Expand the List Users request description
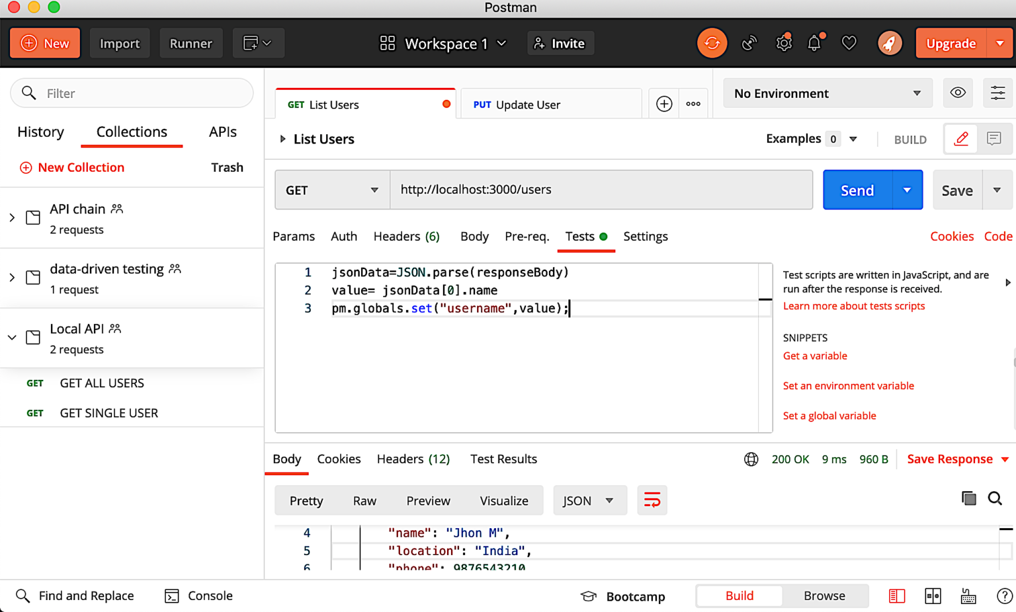1016x612 pixels. point(282,139)
